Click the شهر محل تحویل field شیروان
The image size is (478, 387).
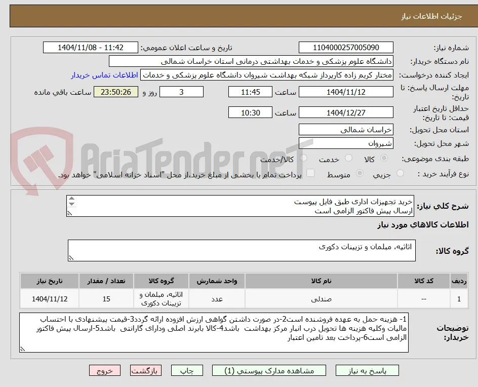tap(346, 143)
